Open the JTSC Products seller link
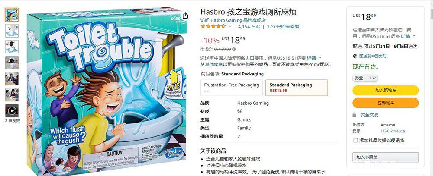The height and width of the screenshot is (176, 433). [393, 131]
